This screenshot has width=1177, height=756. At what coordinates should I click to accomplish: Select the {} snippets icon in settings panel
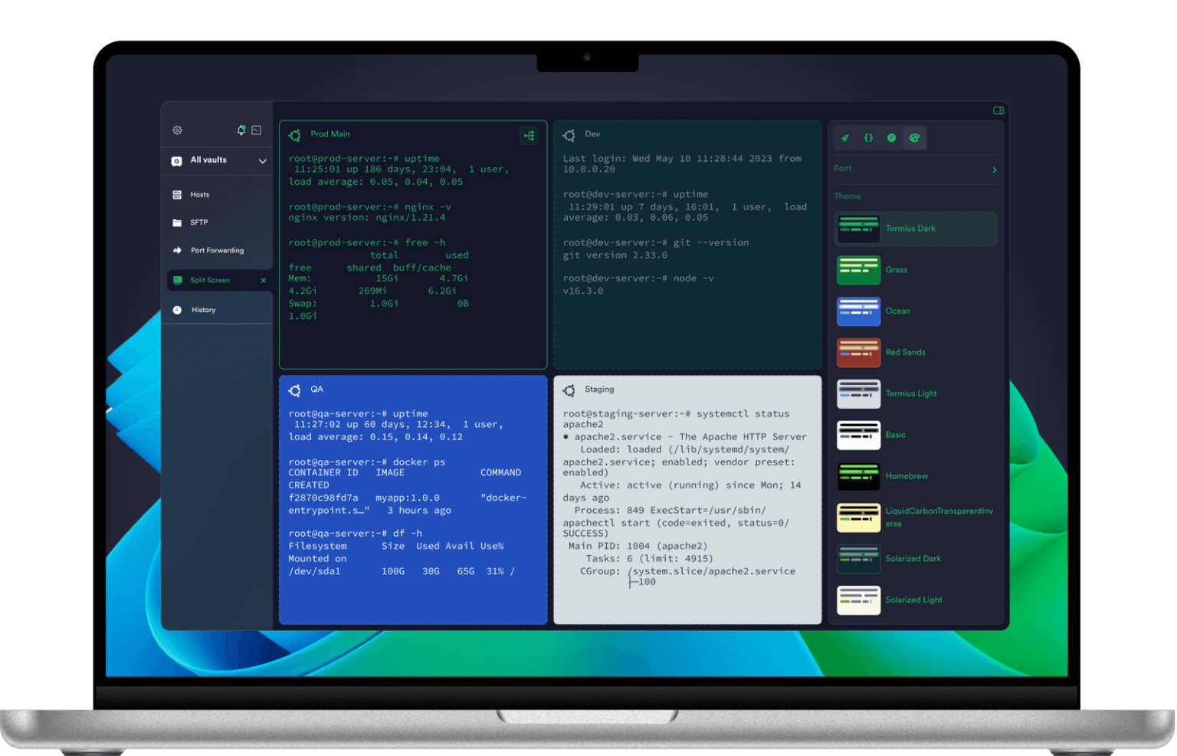pyautogui.click(x=868, y=138)
